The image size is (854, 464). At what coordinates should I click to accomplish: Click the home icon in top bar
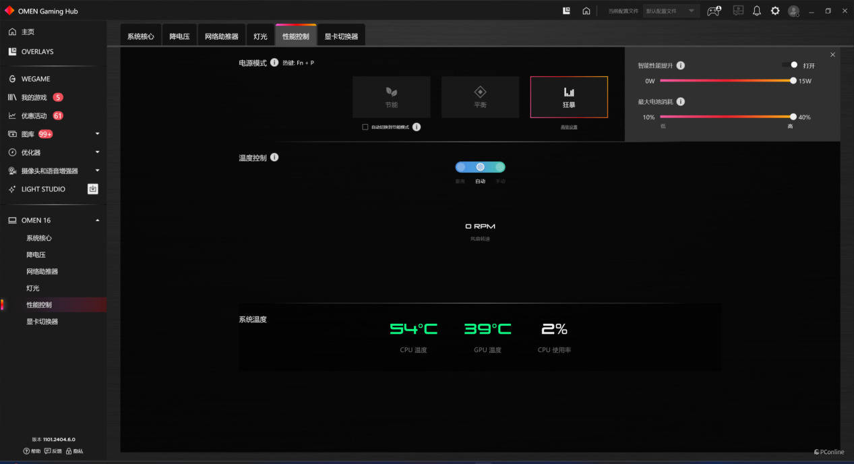pyautogui.click(x=586, y=11)
